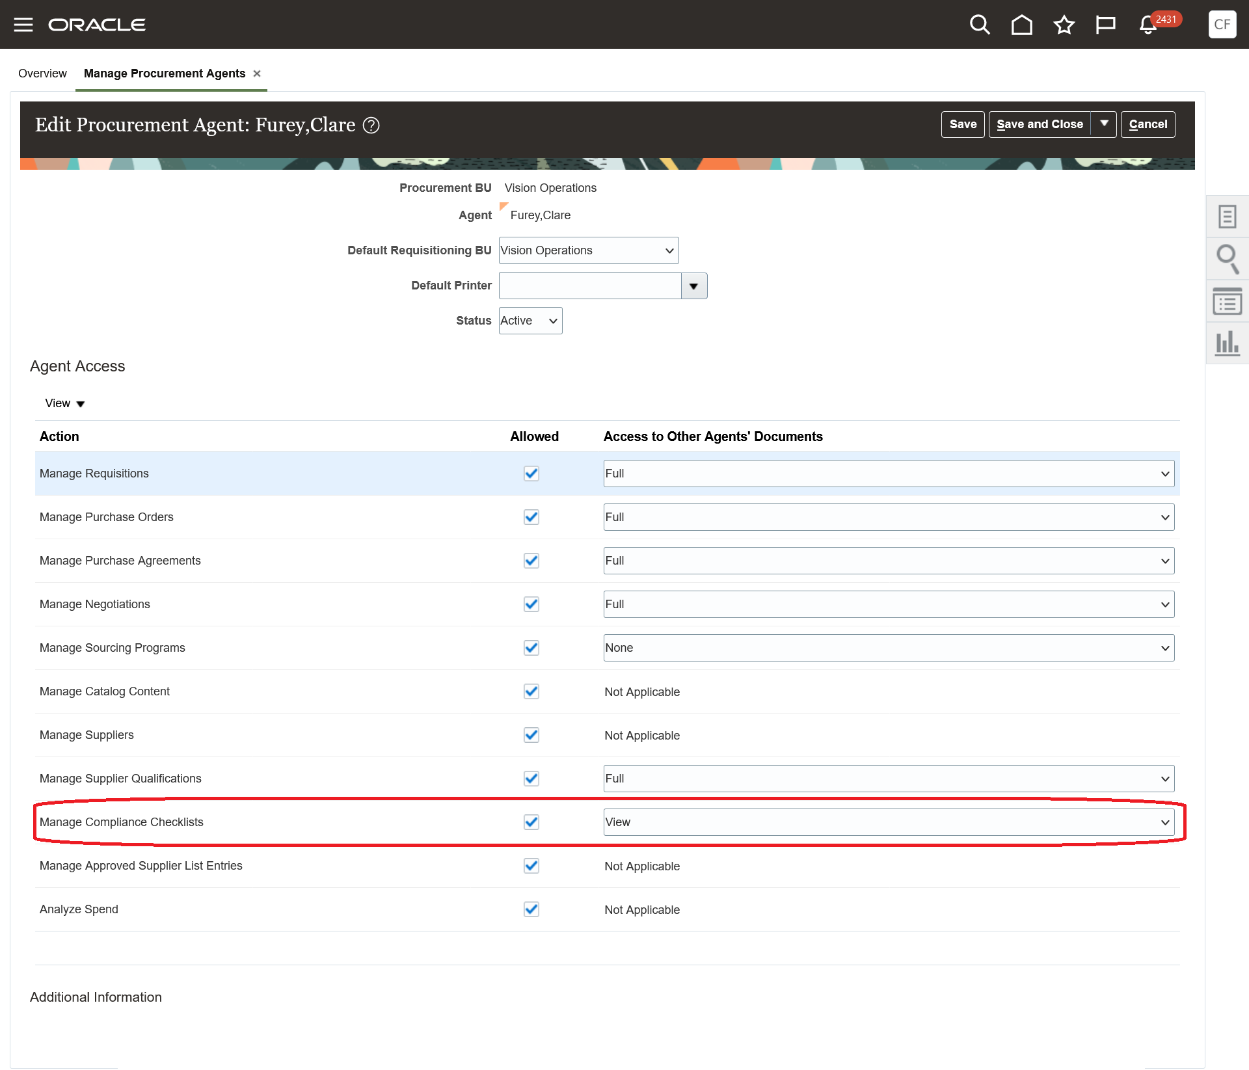Click into the Default Printer field
The image size is (1249, 1070).
[589, 286]
